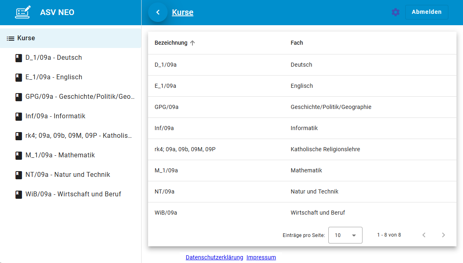Click the book icon beside Inf/09a - Informatik
463x263 pixels.
[x=18, y=116]
